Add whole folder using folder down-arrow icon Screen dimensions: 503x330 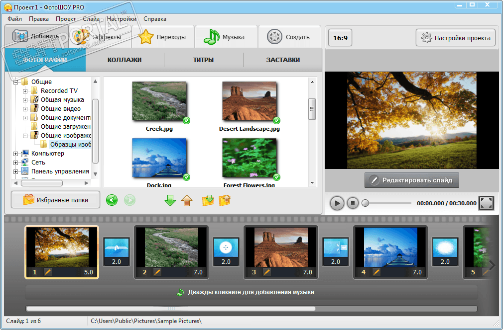coord(208,200)
